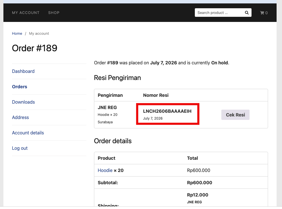Click the Pengiriman column header
This screenshot has width=282, height=209.
tap(110, 95)
